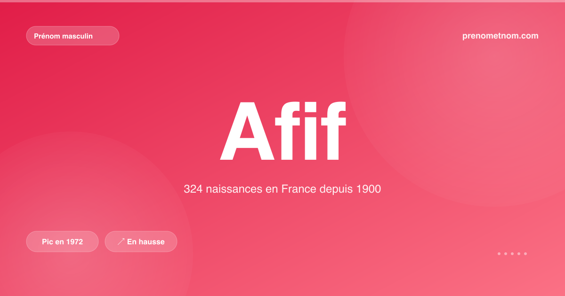Open the prenometnom.com site label

click(500, 36)
